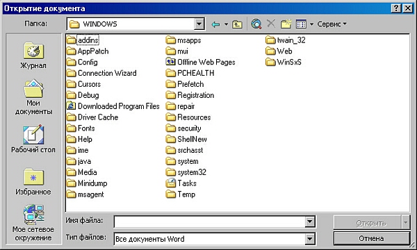Select the Web folder
The width and height of the screenshot is (417, 250).
(279, 51)
